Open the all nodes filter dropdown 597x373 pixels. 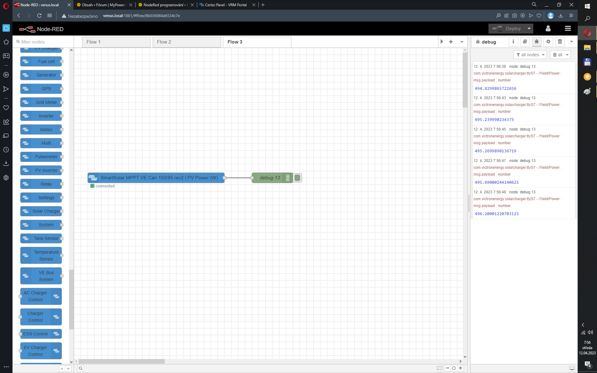pyautogui.click(x=530, y=55)
